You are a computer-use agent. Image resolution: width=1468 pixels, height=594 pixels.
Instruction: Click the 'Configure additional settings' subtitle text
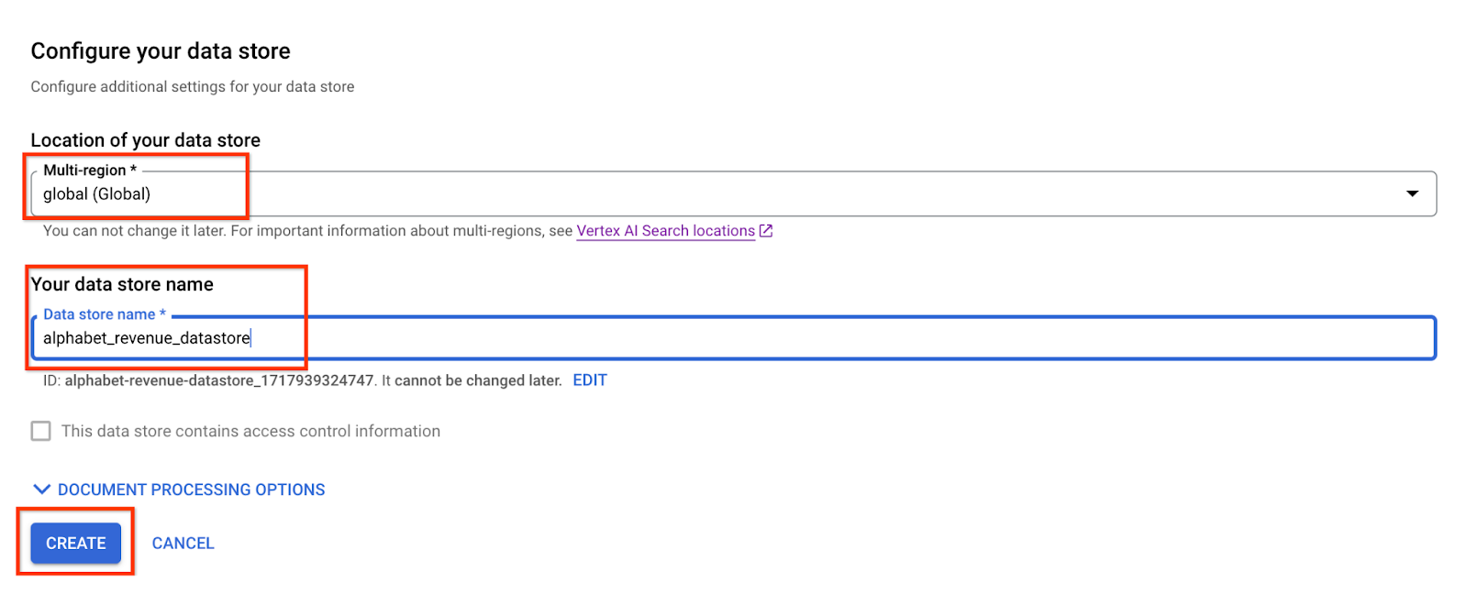tap(192, 87)
